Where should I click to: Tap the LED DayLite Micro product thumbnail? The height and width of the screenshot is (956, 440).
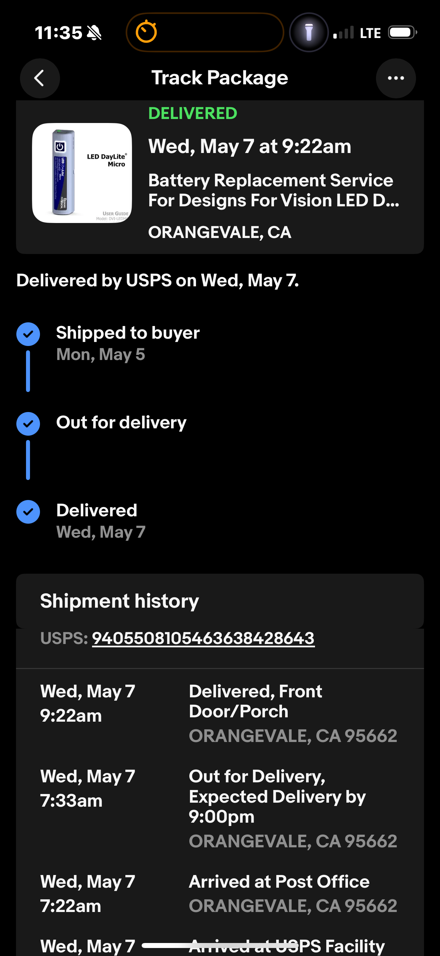tap(82, 173)
